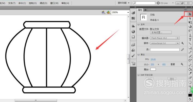Edit the stage height value 400
This screenshot has width=193, height=102.
pyautogui.click(x=164, y=64)
